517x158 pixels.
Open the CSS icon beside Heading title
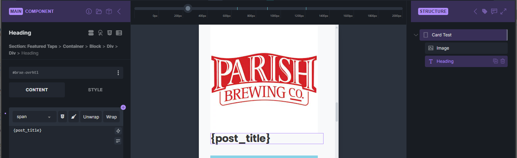point(110,33)
